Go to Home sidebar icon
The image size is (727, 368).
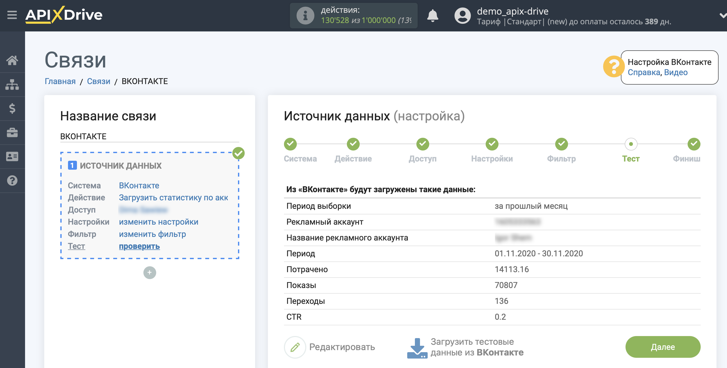click(x=12, y=60)
